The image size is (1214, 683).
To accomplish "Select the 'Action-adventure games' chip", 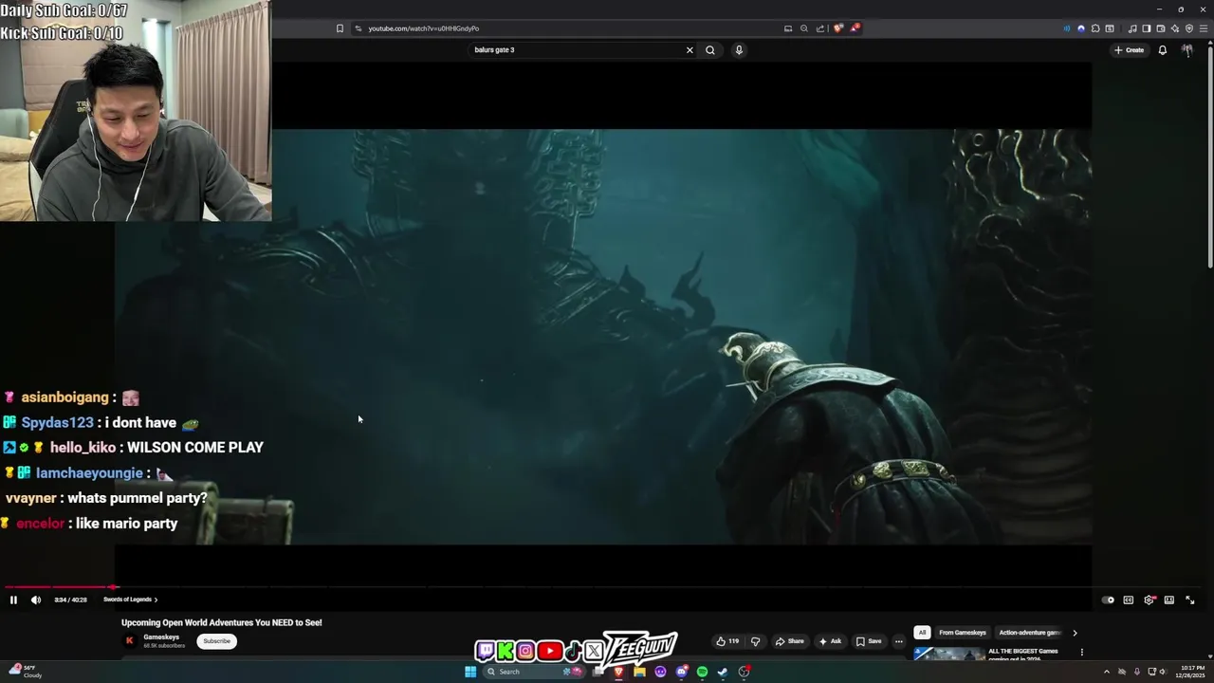I will coord(1030,633).
